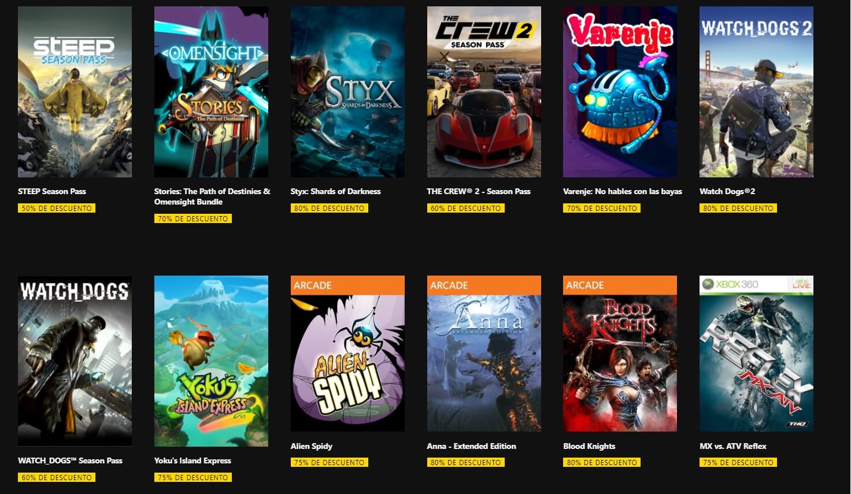The width and height of the screenshot is (851, 494).
Task: Select the Omensight Stories bundle cover
Action: point(211,92)
